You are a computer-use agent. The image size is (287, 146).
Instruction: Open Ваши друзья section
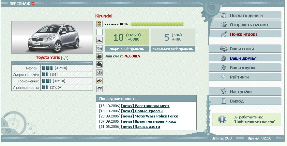(245, 58)
